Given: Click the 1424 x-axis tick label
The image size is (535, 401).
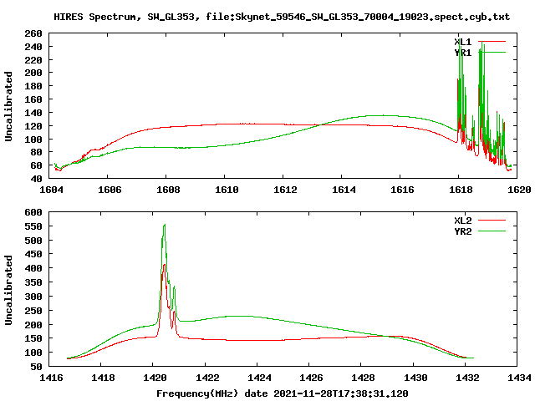Looking at the screenshot, I should 260,378.
